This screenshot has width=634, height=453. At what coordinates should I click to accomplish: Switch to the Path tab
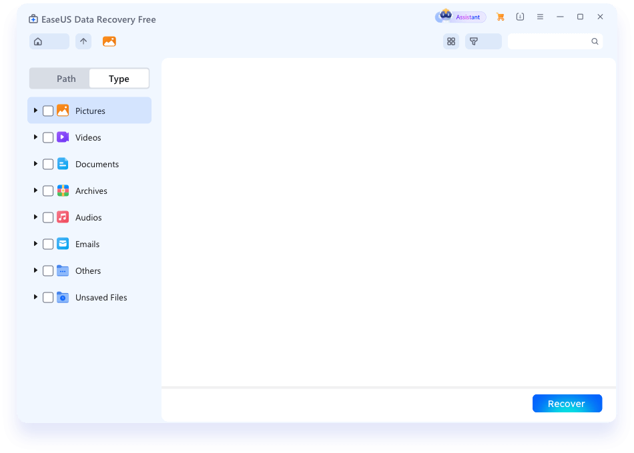[x=60, y=79]
